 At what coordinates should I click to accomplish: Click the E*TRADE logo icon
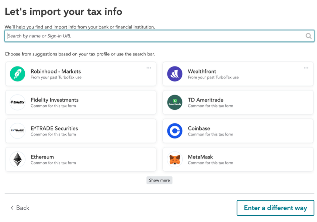point(18,131)
